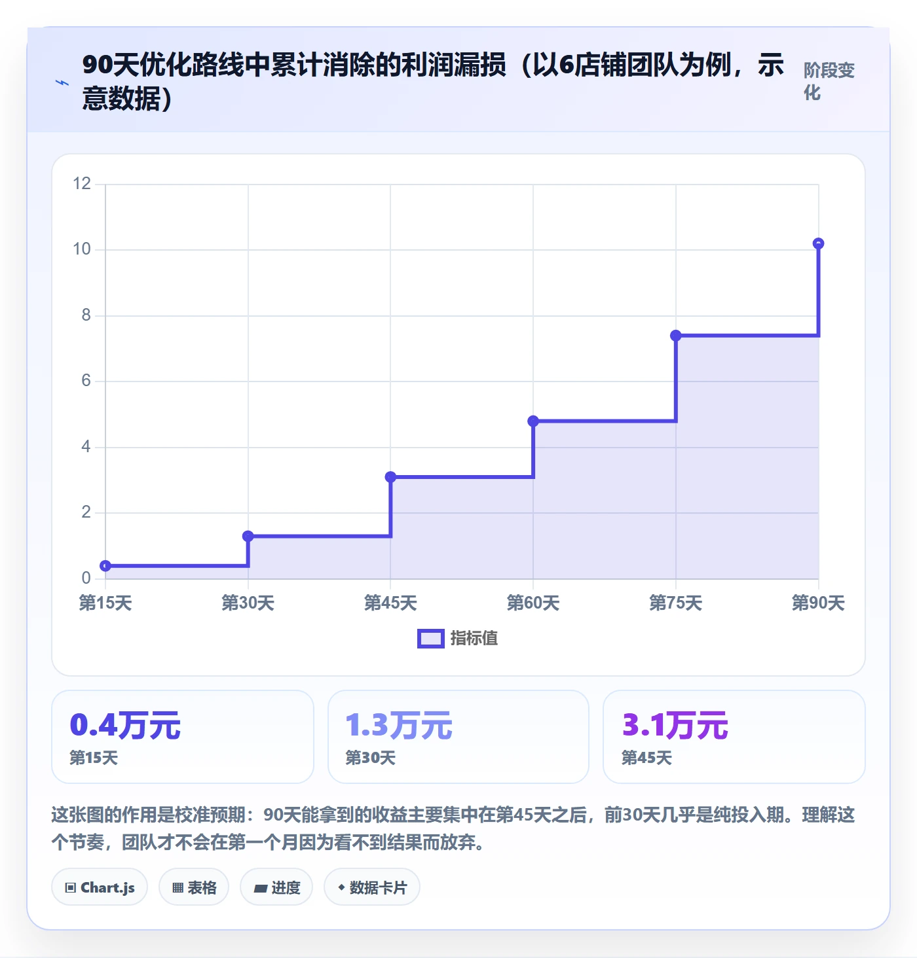The width and height of the screenshot is (917, 958).
Task: Click the lightning bolt icon beside the title
Action: pos(62,83)
